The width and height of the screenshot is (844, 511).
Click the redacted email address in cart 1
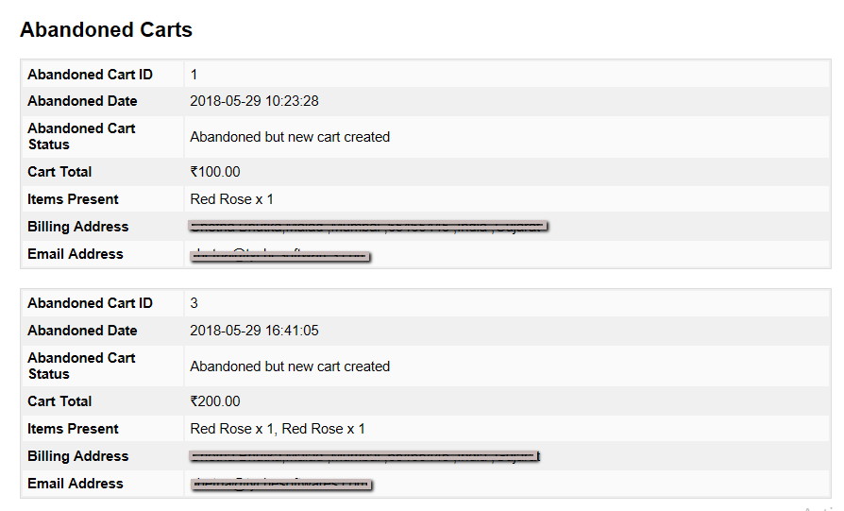point(279,255)
